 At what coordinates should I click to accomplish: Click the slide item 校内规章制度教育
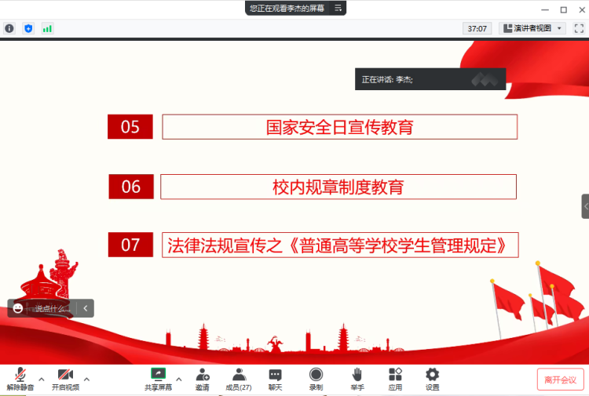(338, 187)
